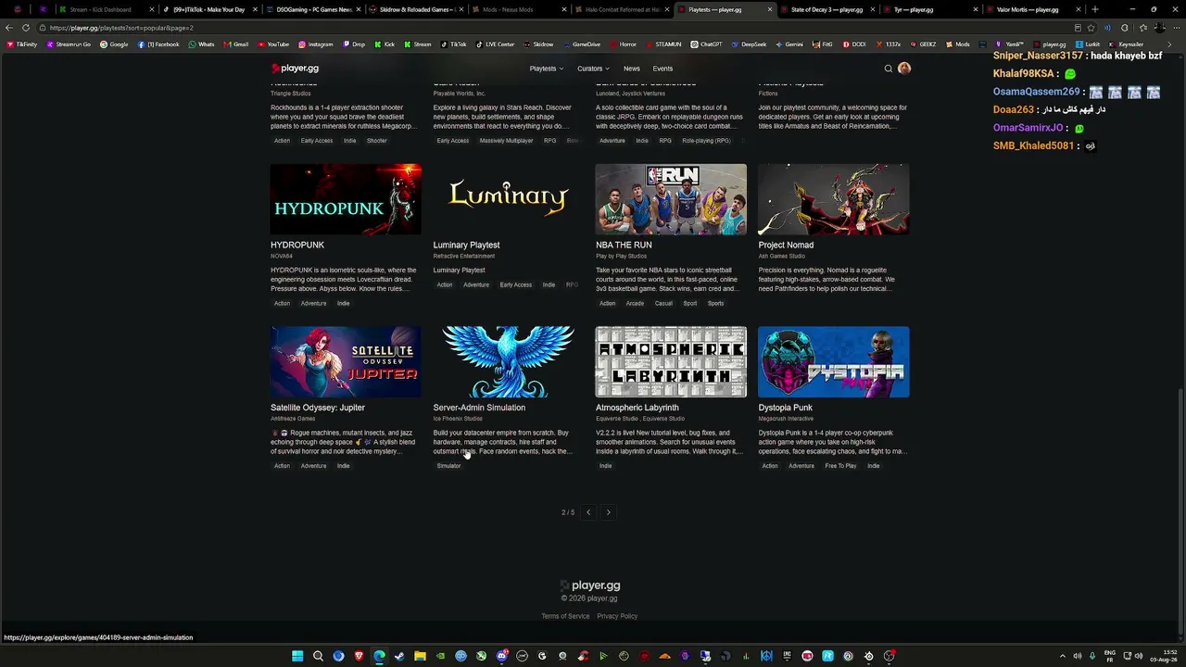Click the Arcade tag on NBA THE RUN
This screenshot has height=667, width=1186.
point(635,303)
